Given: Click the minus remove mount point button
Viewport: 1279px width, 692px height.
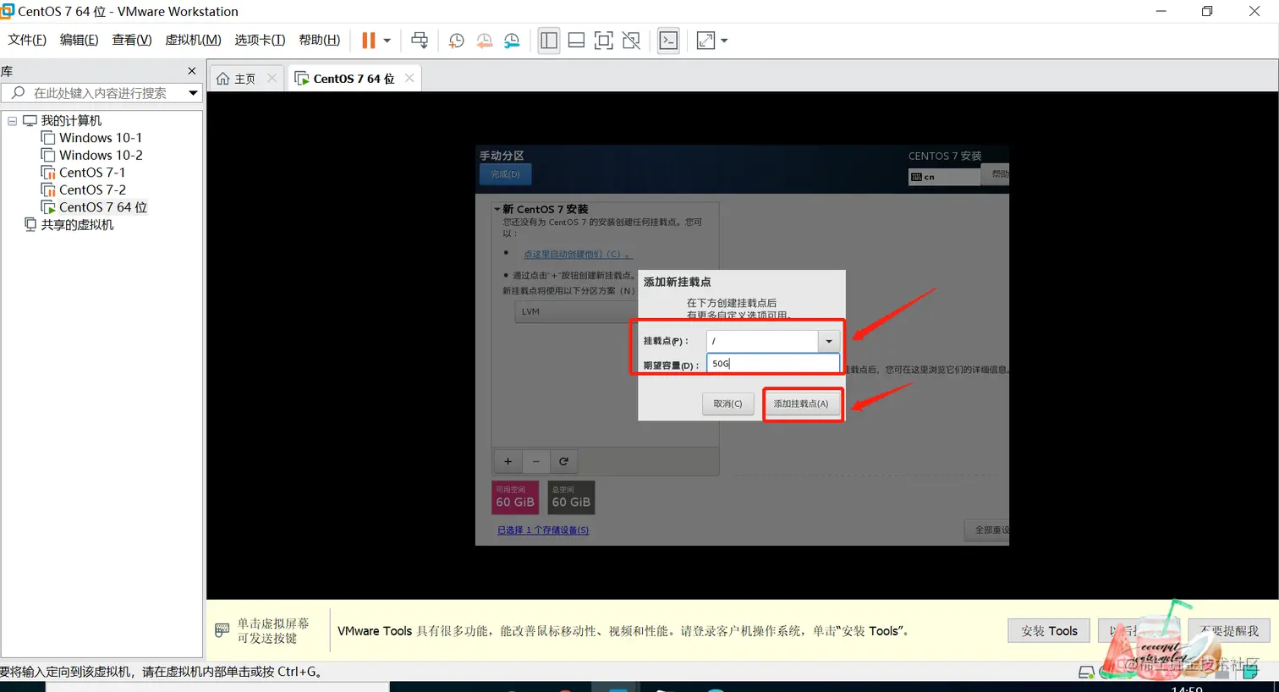Looking at the screenshot, I should pyautogui.click(x=535, y=461).
